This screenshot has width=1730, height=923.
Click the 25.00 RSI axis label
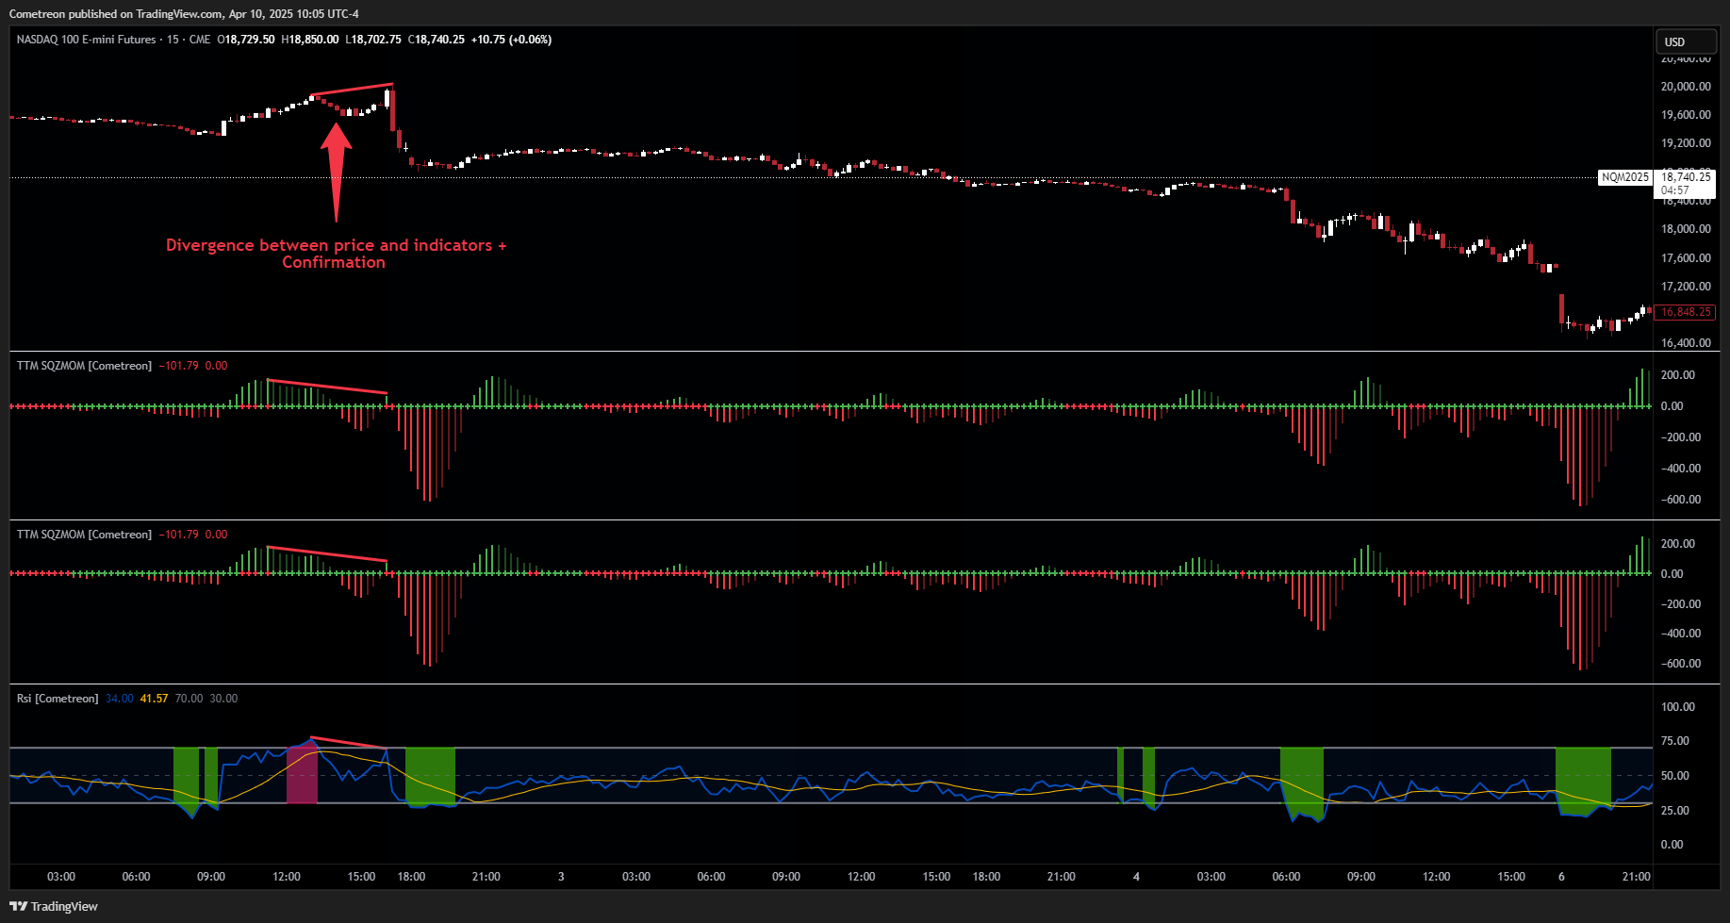pyautogui.click(x=1675, y=811)
